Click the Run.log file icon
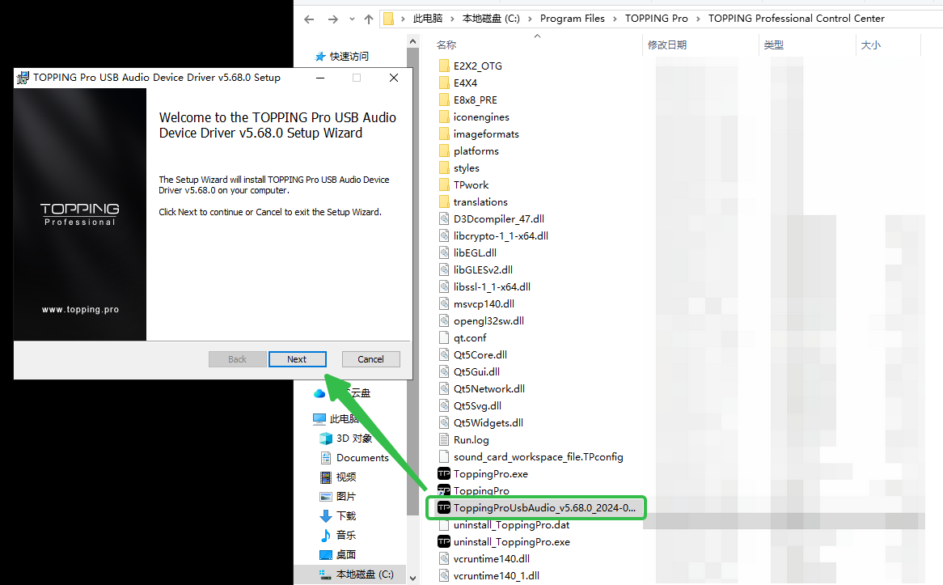Image resolution: width=943 pixels, height=585 pixels. 443,440
